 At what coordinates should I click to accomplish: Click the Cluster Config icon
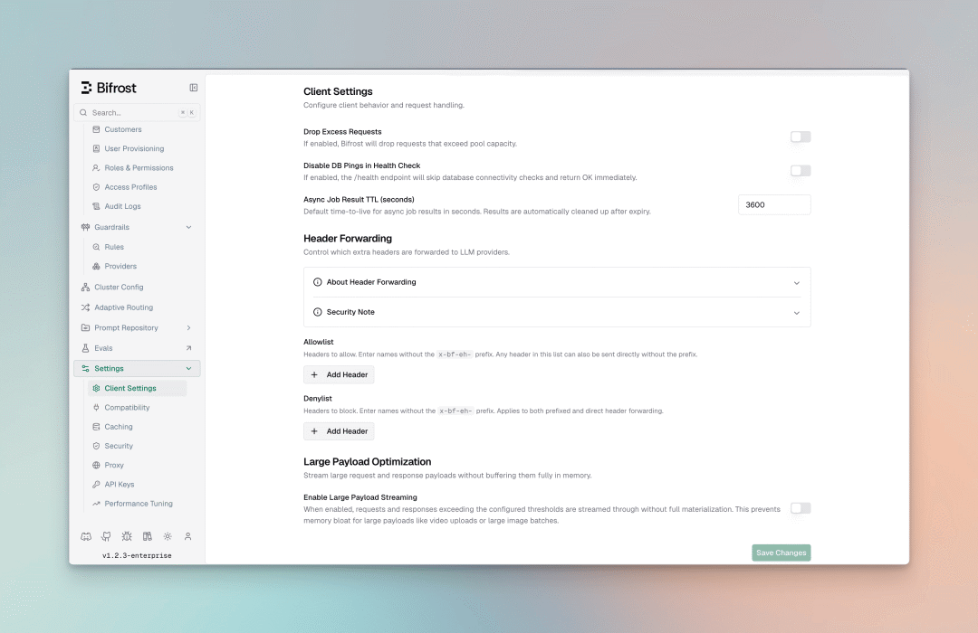[85, 288]
